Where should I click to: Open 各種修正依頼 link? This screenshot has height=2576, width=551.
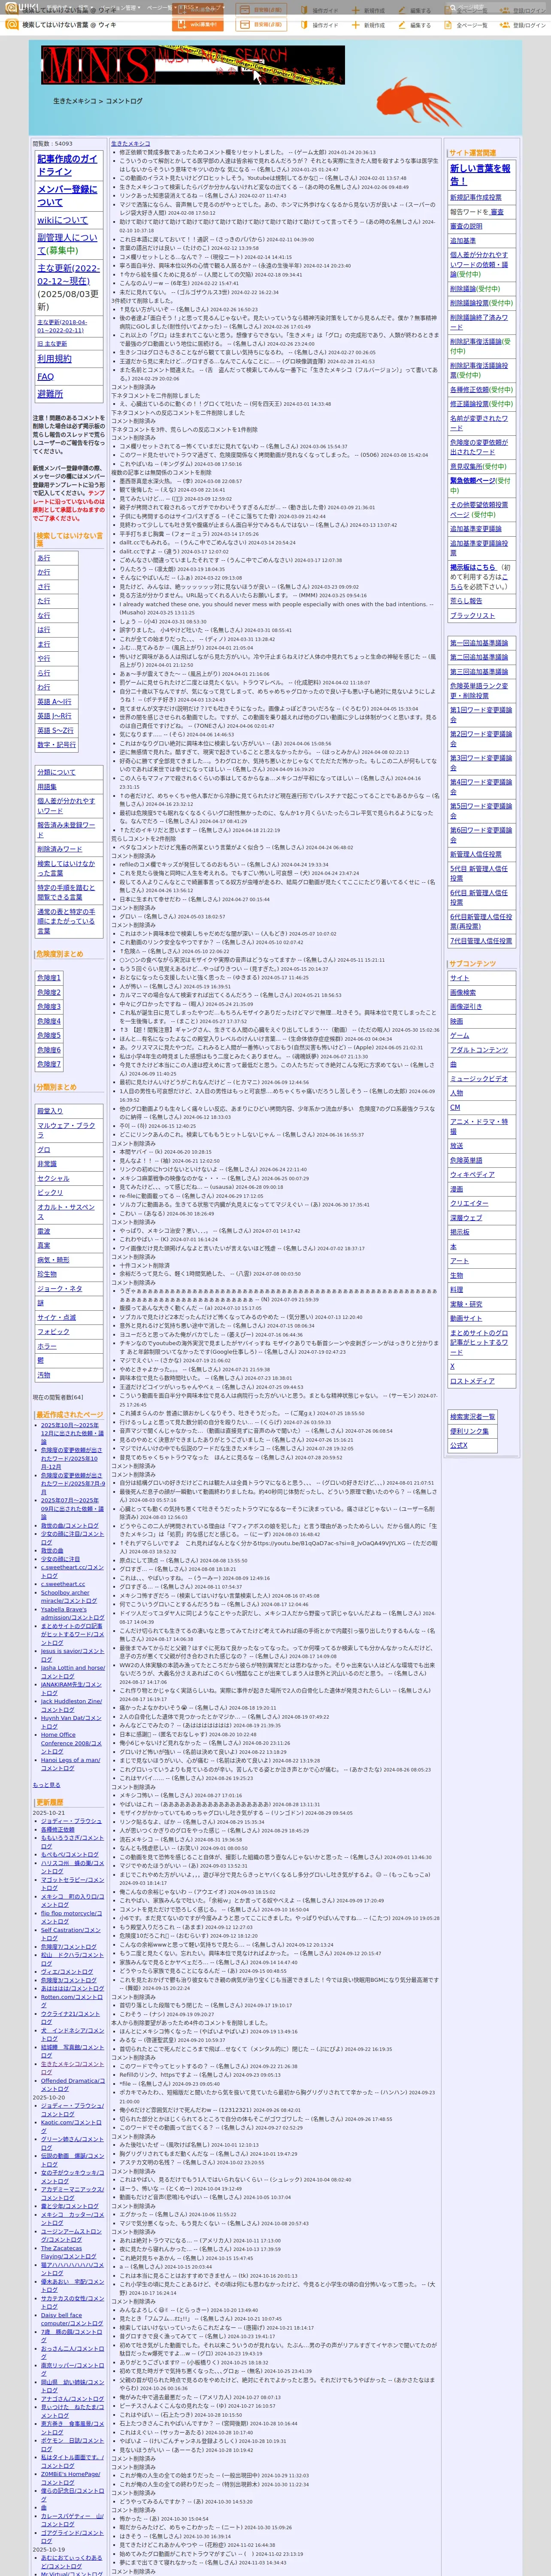point(469,390)
